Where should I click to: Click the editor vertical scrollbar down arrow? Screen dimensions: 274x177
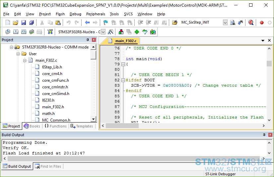(269, 120)
